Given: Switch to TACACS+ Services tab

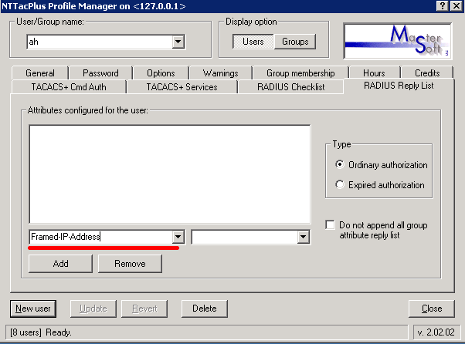Looking at the screenshot, I should click(x=182, y=87).
